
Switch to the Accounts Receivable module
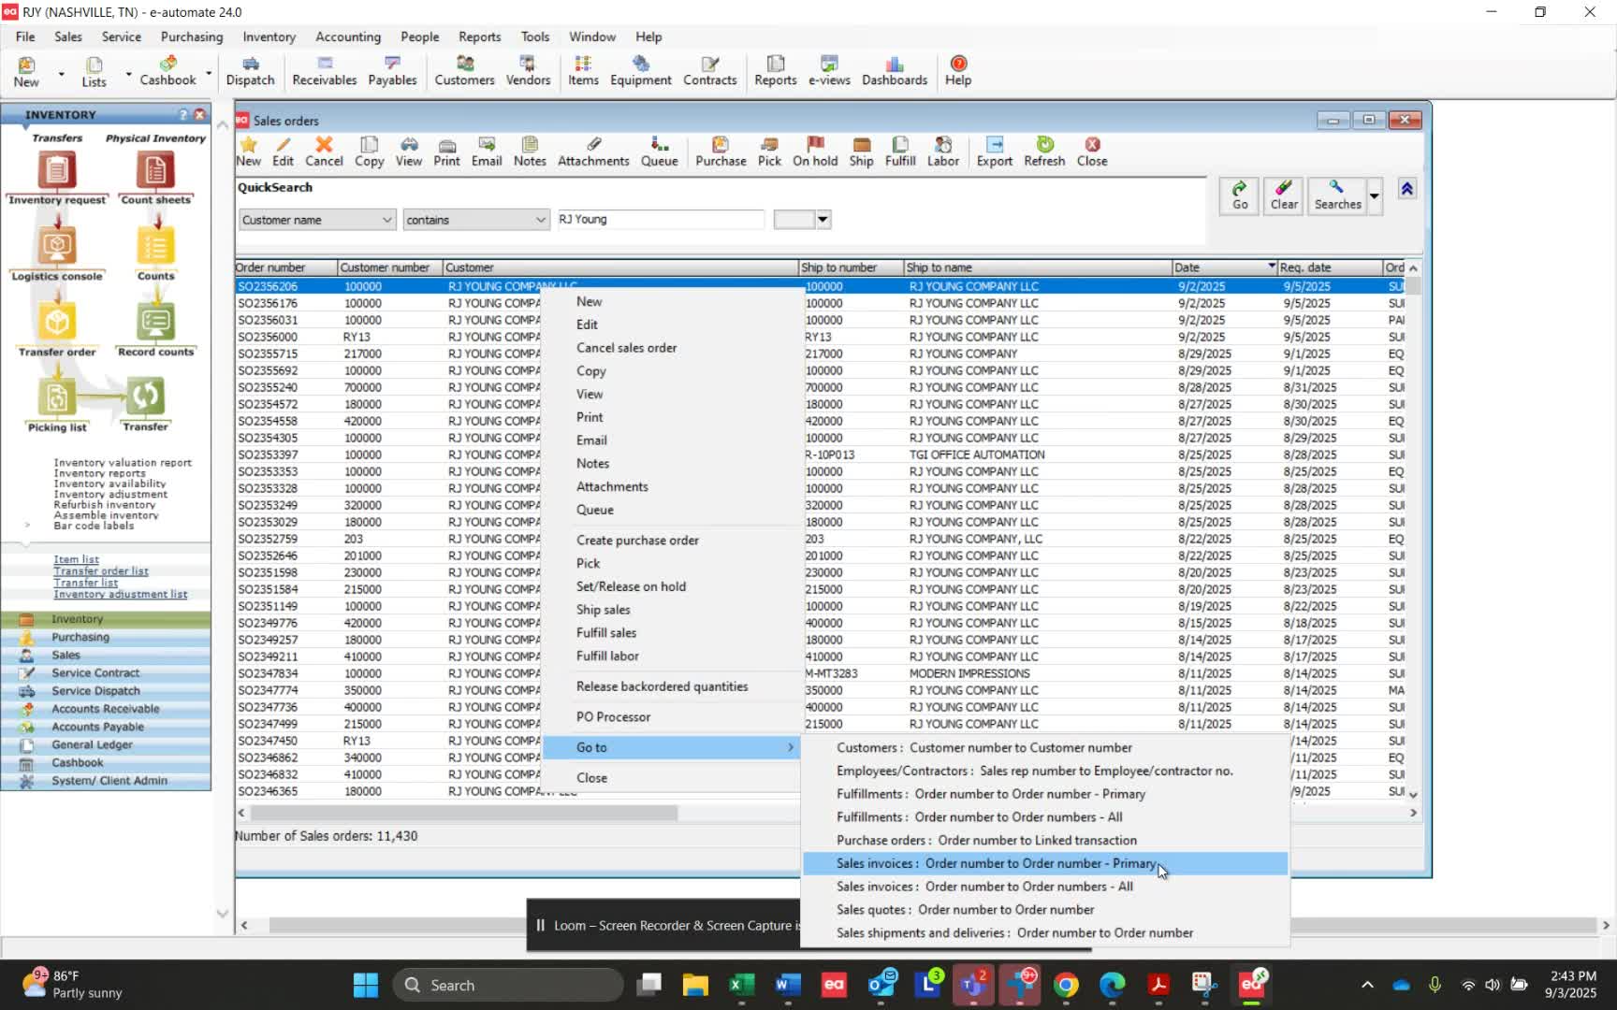(x=106, y=709)
